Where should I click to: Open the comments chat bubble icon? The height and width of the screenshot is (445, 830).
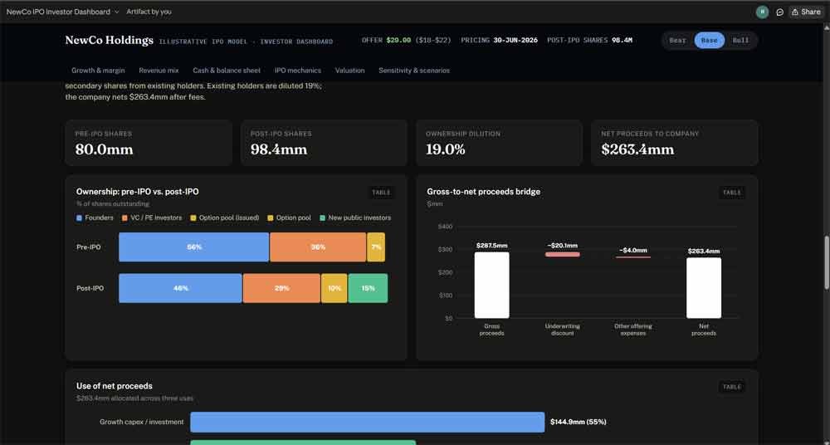(779, 12)
